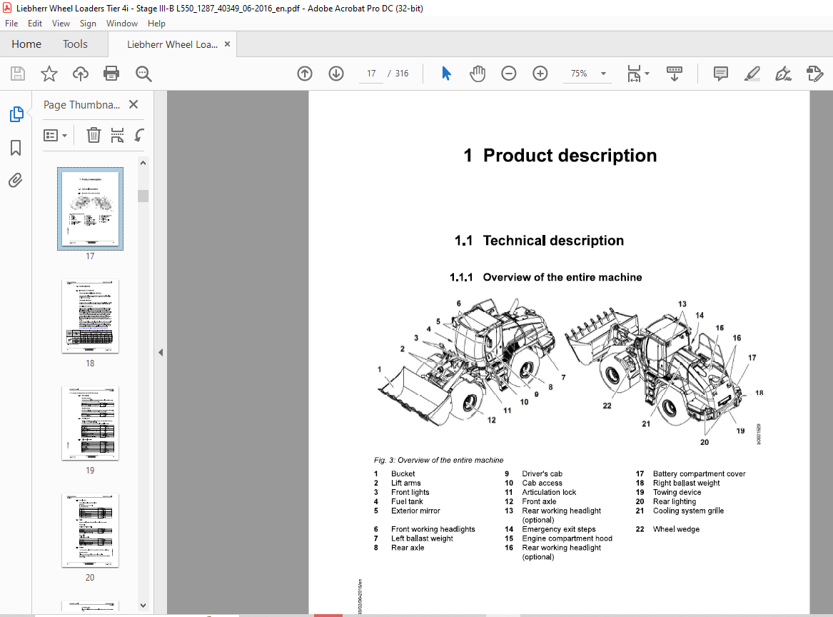The width and height of the screenshot is (833, 617).
Task: Click the thumbnail panel scrollbar thumb
Action: 143,196
